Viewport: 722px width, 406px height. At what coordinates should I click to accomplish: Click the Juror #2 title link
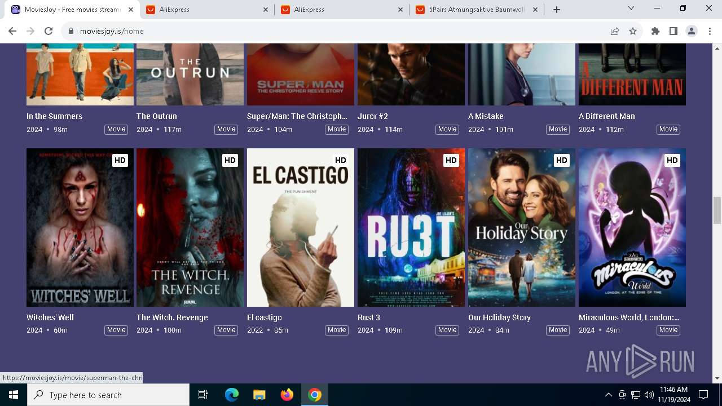coord(373,116)
